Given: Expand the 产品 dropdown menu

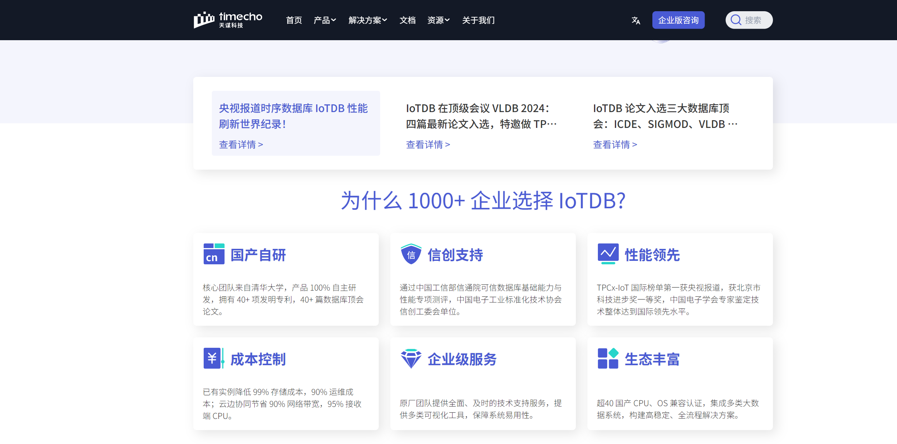Looking at the screenshot, I should (325, 20).
